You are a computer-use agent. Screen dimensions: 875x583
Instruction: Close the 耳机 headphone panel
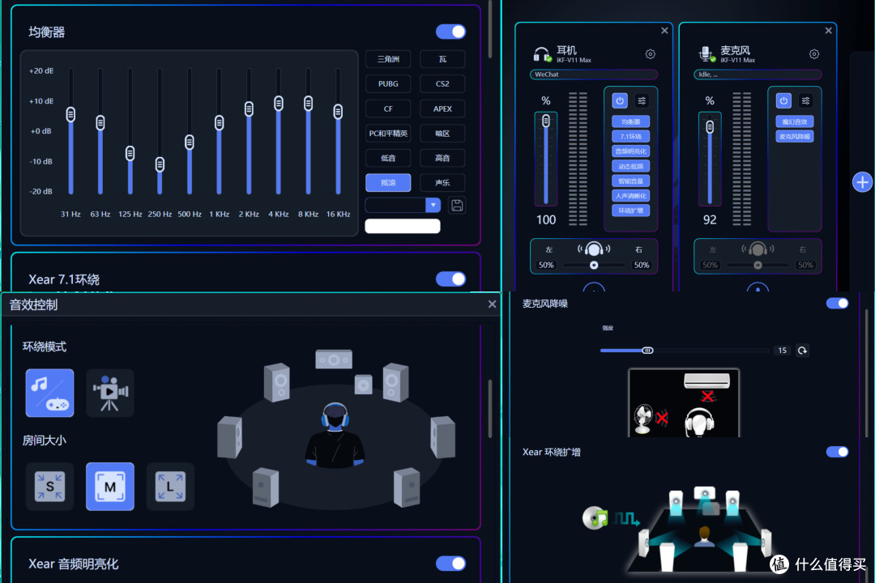click(x=664, y=31)
